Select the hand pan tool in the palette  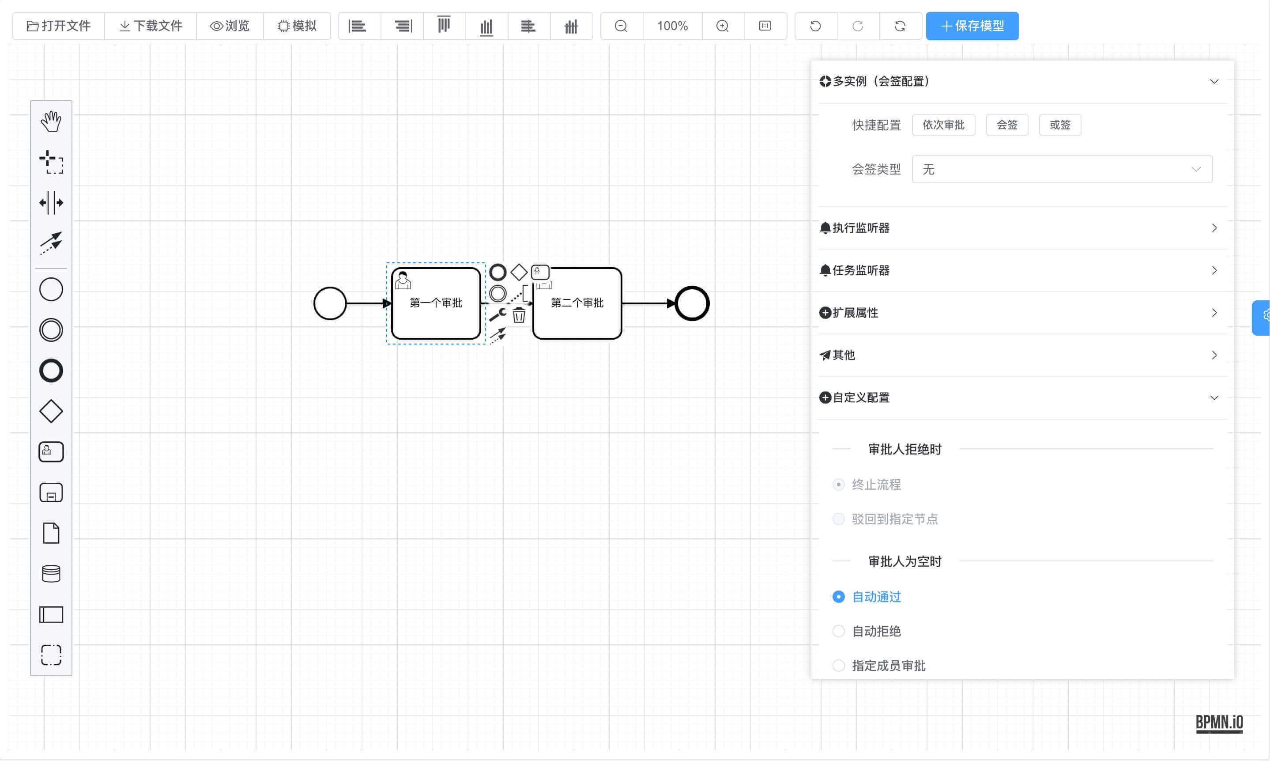51,121
